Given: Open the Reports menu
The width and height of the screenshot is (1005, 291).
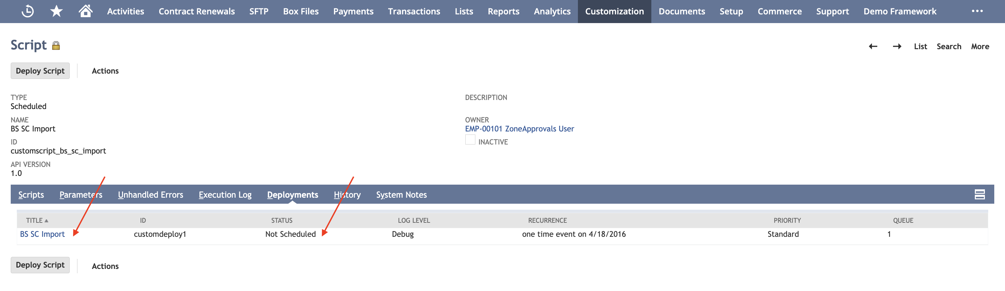Looking at the screenshot, I should pyautogui.click(x=503, y=11).
